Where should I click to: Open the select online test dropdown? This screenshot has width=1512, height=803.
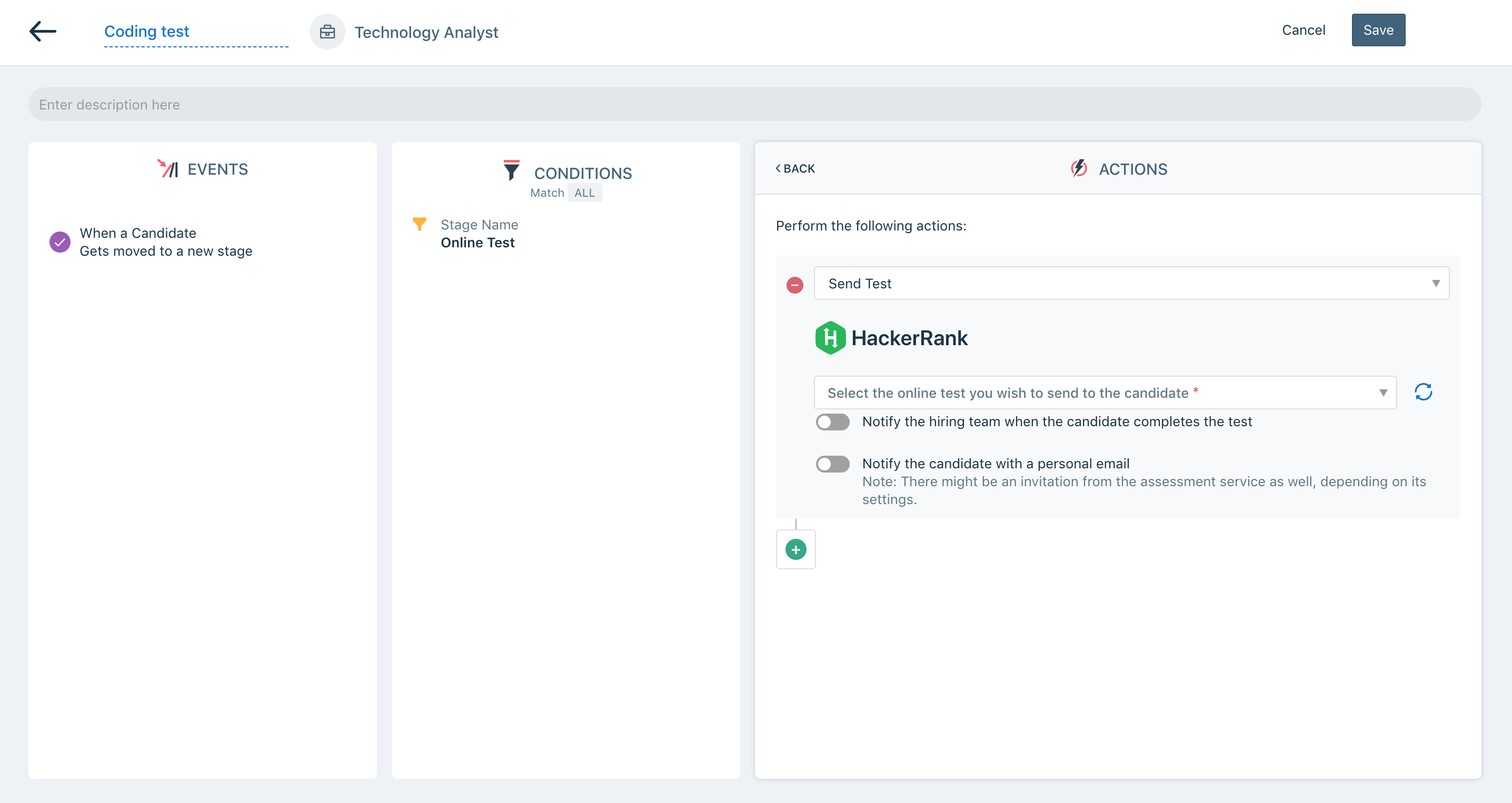click(x=1105, y=393)
